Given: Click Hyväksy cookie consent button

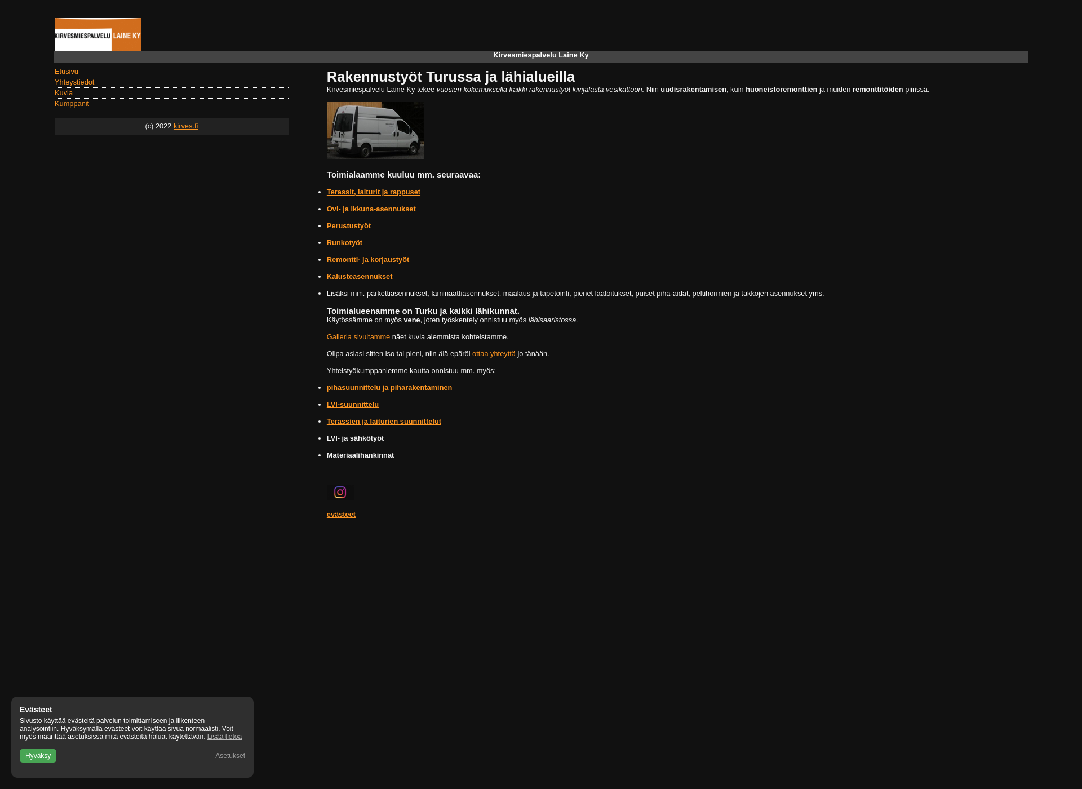Looking at the screenshot, I should [38, 755].
